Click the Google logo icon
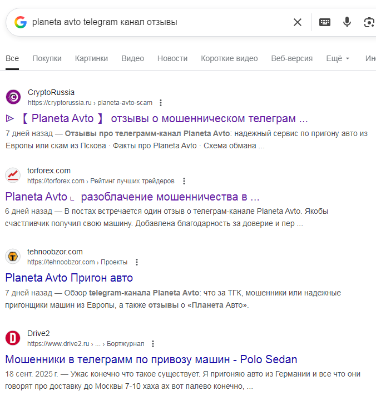 (x=21, y=22)
